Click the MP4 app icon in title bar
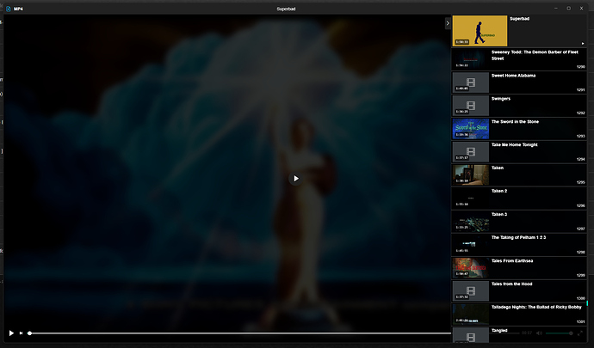Screen dimensions: 594x348 (7, 8)
